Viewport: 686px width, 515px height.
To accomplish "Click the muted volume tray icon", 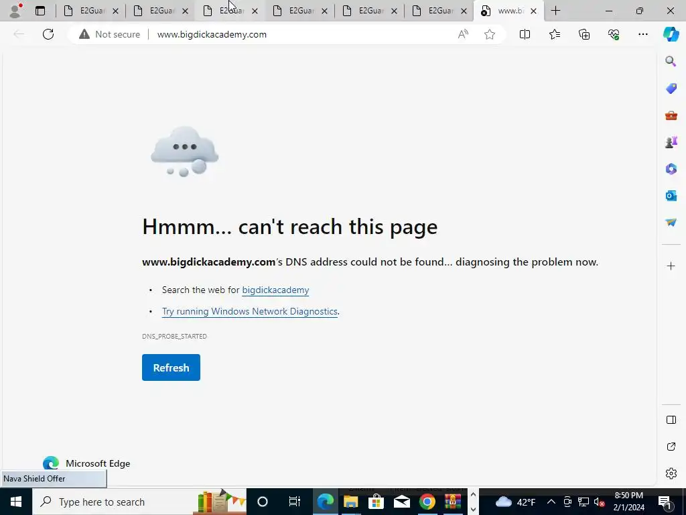I will (600, 502).
